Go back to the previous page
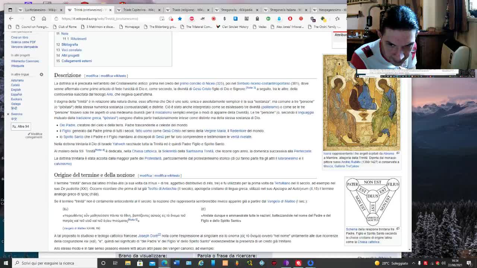The width and height of the screenshot is (477, 268). 11,19
